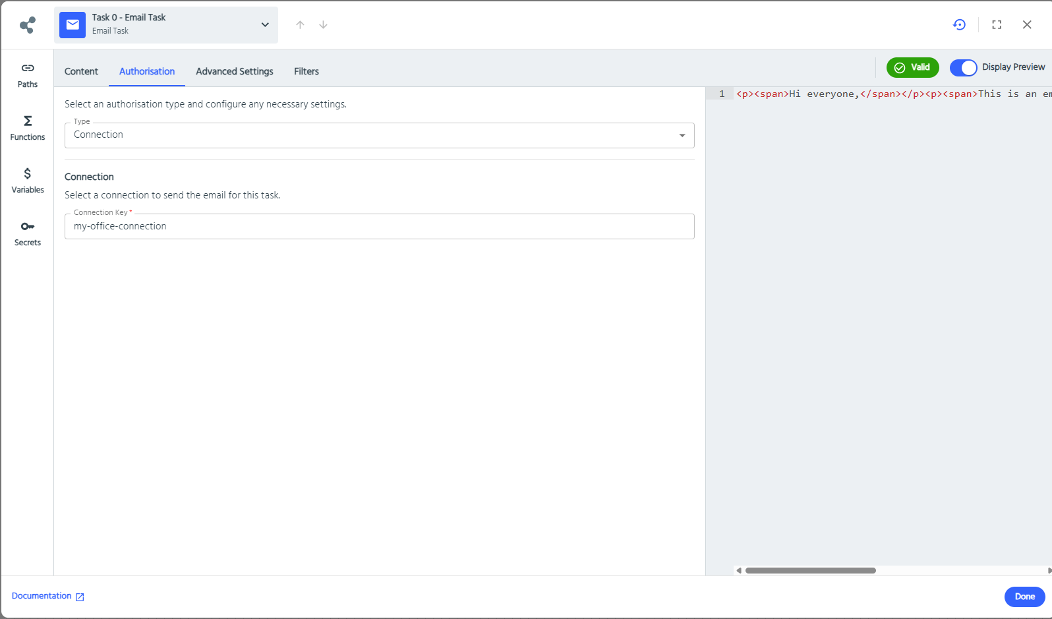Open the Paths sidebar panel

28,76
